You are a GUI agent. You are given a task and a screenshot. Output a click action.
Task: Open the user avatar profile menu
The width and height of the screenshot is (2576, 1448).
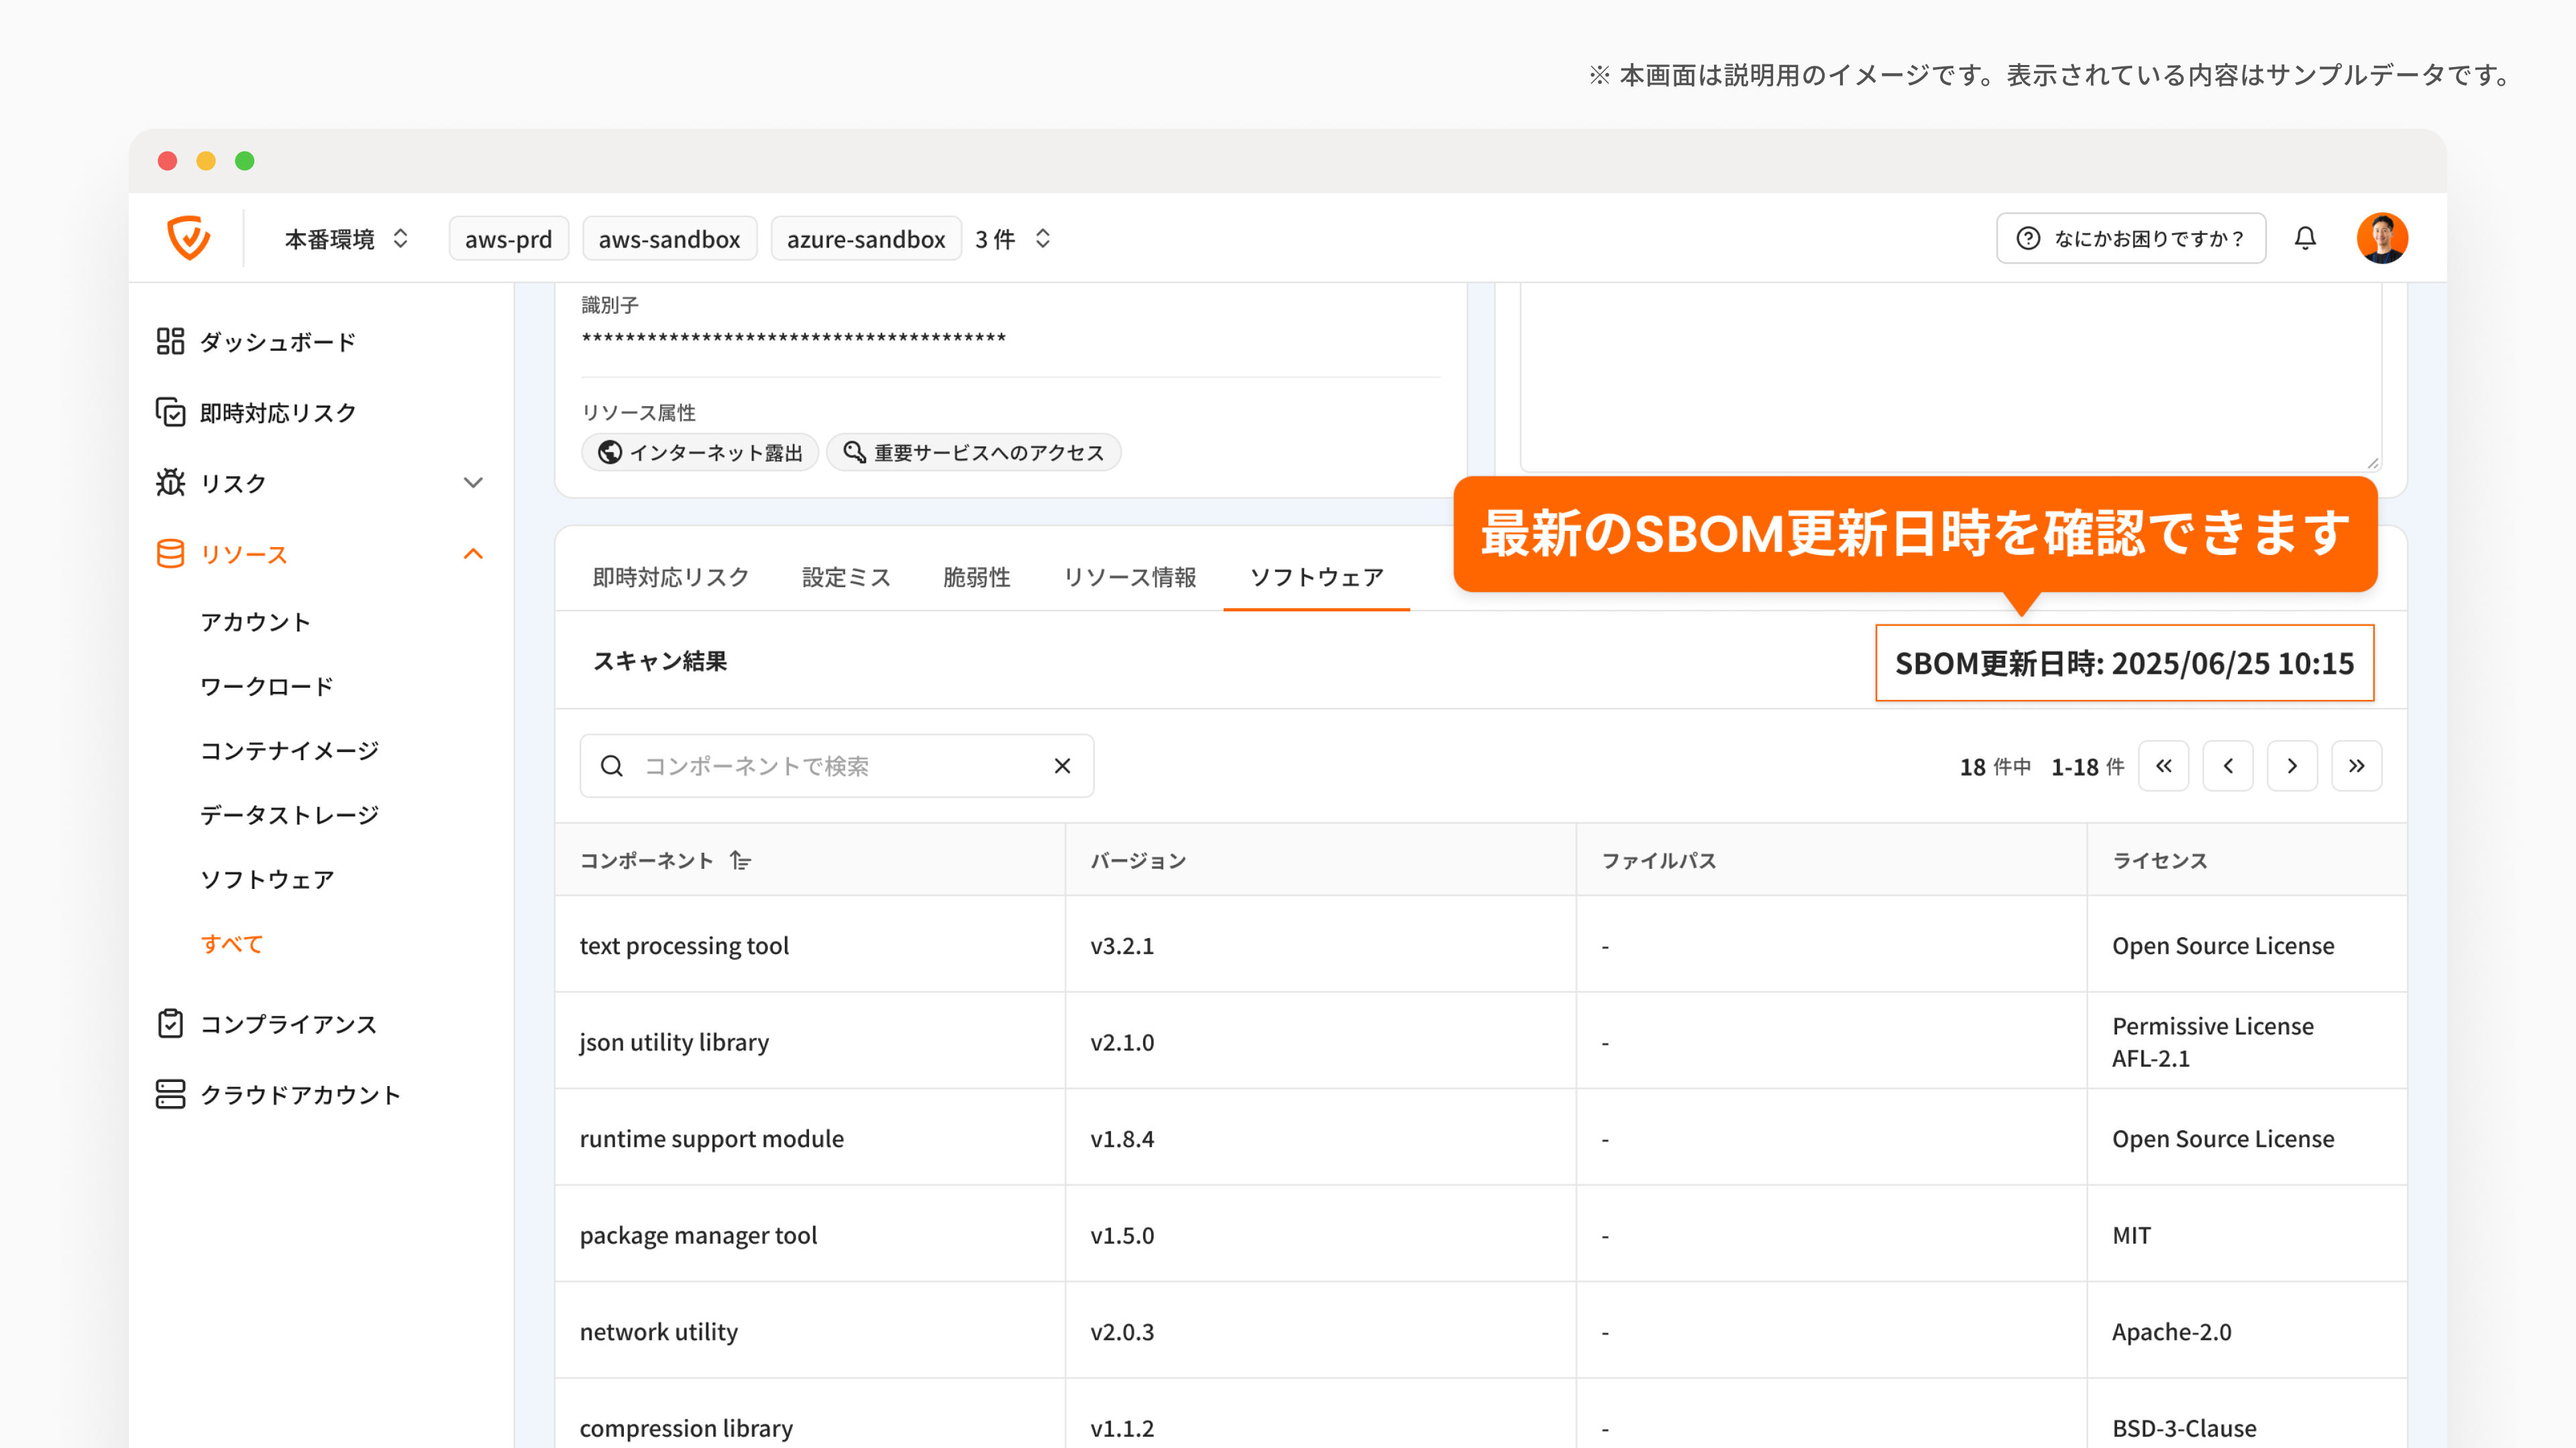(x=2382, y=238)
